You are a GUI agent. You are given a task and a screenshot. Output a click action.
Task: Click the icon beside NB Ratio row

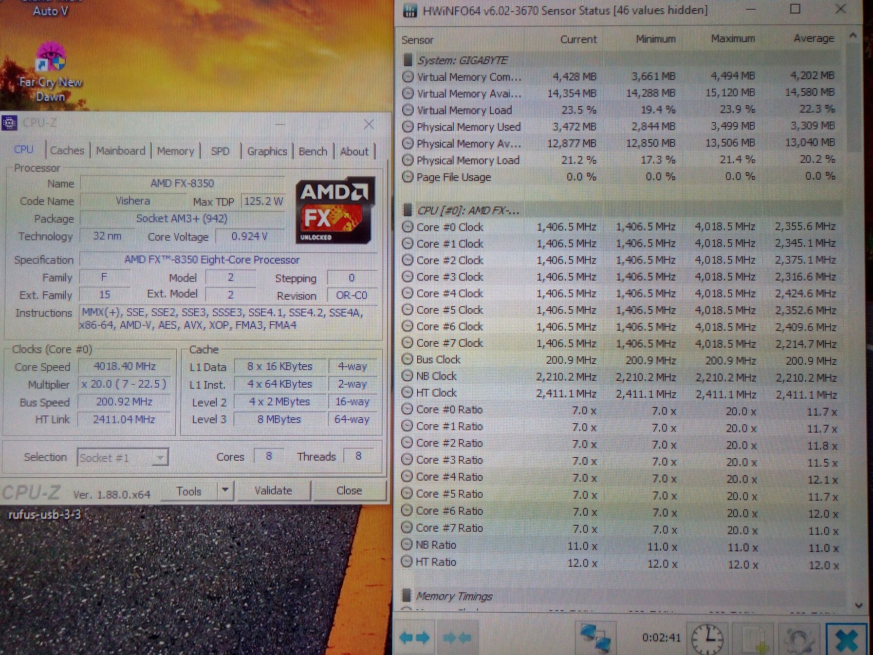[406, 544]
